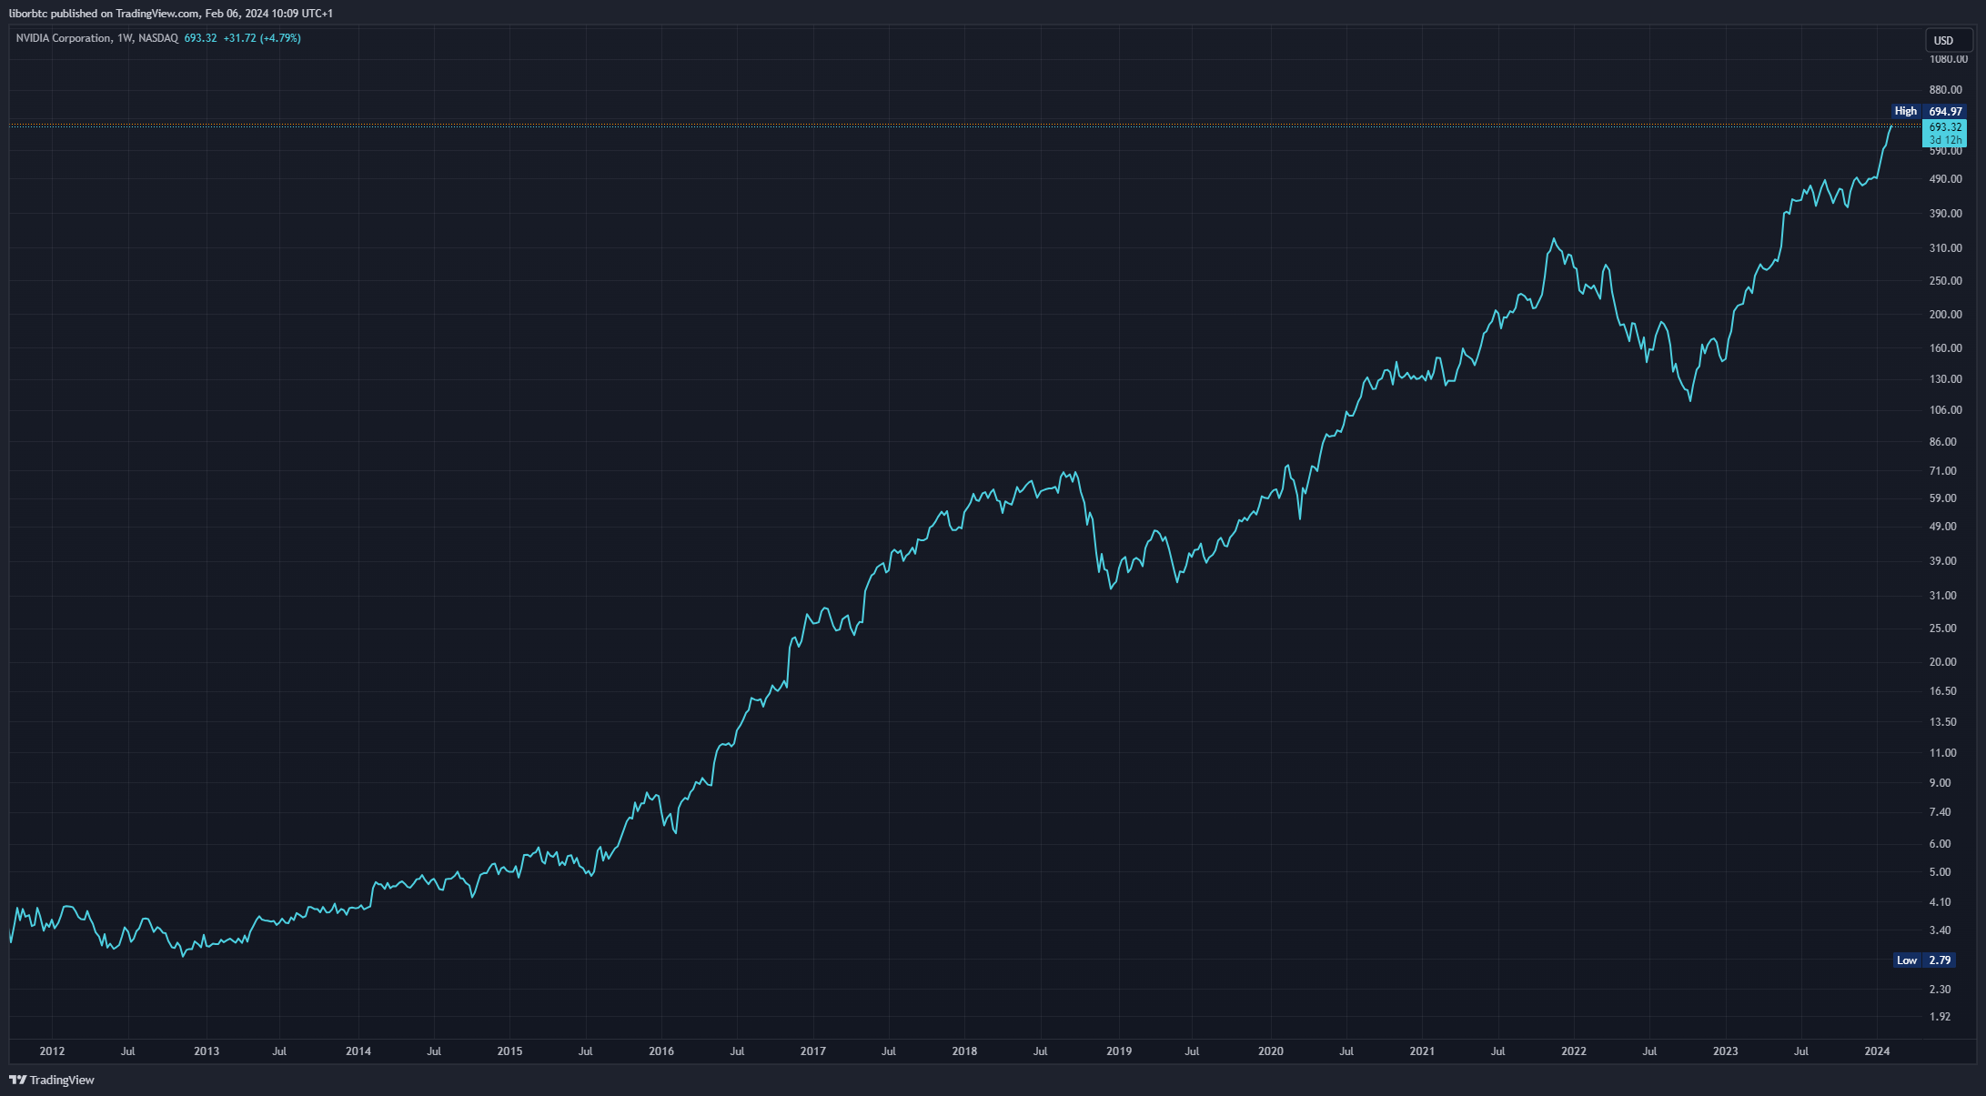The height and width of the screenshot is (1096, 1986).
Task: Click the 2014 year label on time axis
Action: tap(358, 1051)
